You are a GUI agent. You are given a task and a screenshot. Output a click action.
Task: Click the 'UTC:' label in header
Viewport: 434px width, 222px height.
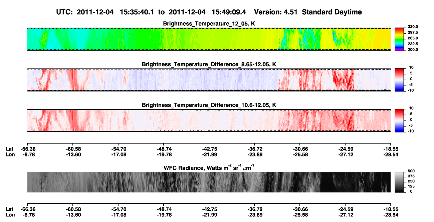coord(65,12)
